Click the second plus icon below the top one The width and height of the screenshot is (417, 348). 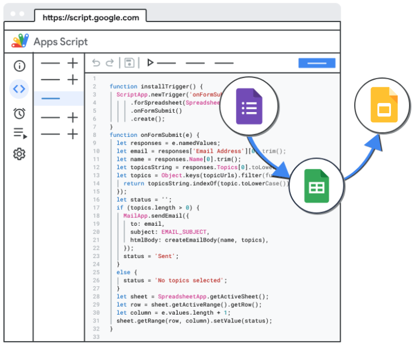pos(72,80)
